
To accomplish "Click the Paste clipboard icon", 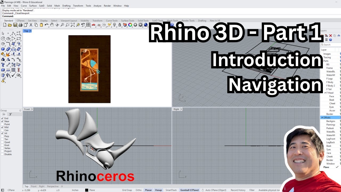I will [x=41, y=25].
